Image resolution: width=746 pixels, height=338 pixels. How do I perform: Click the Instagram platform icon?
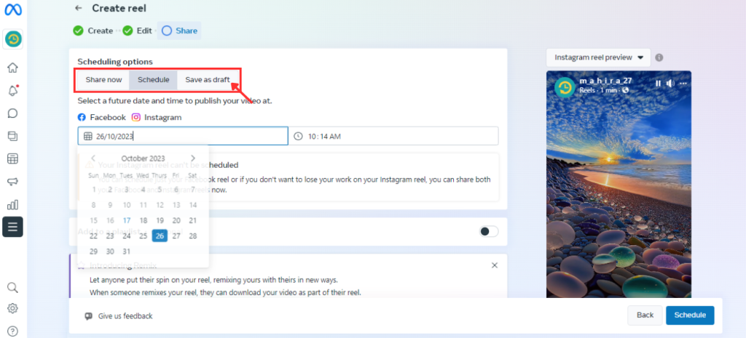136,117
